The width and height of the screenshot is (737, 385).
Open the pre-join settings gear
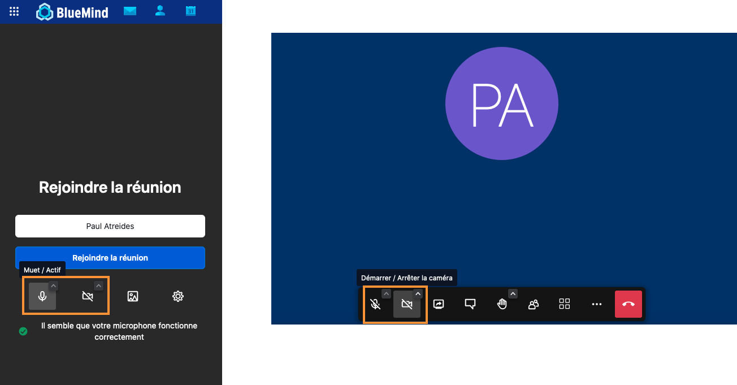click(x=178, y=296)
